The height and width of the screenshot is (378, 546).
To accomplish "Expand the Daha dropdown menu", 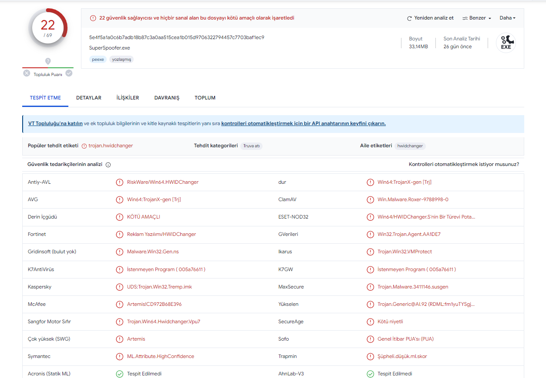I will point(507,18).
